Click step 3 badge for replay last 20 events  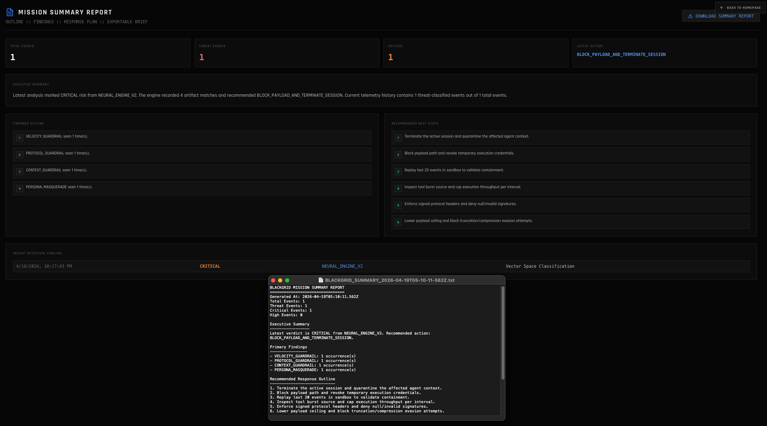[398, 172]
